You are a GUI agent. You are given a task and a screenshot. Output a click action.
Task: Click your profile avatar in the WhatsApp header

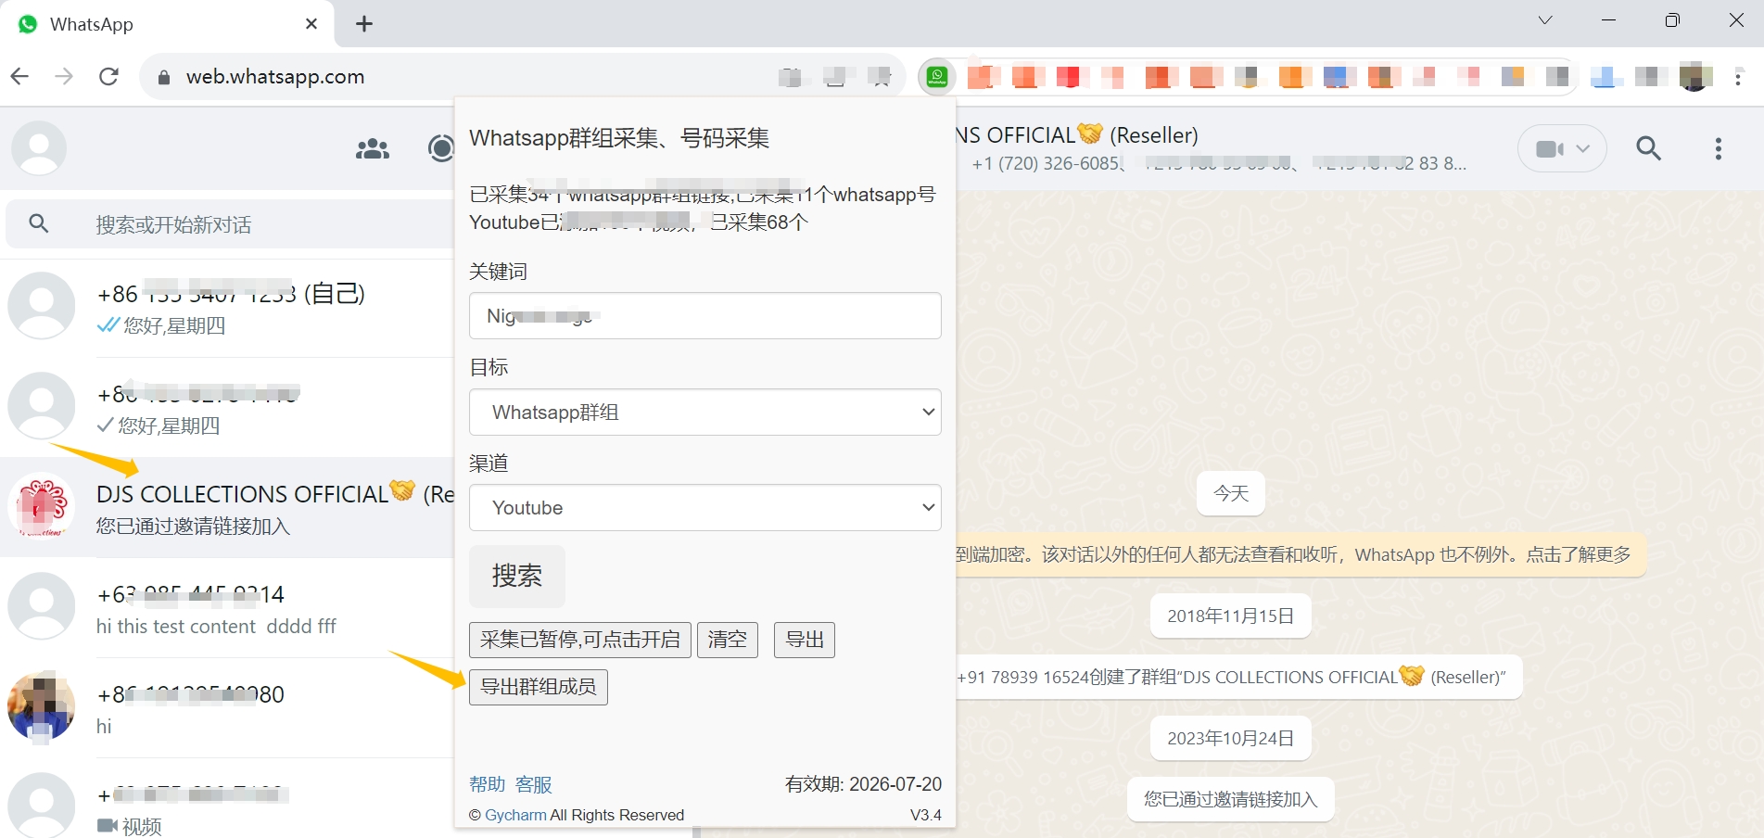(39, 148)
